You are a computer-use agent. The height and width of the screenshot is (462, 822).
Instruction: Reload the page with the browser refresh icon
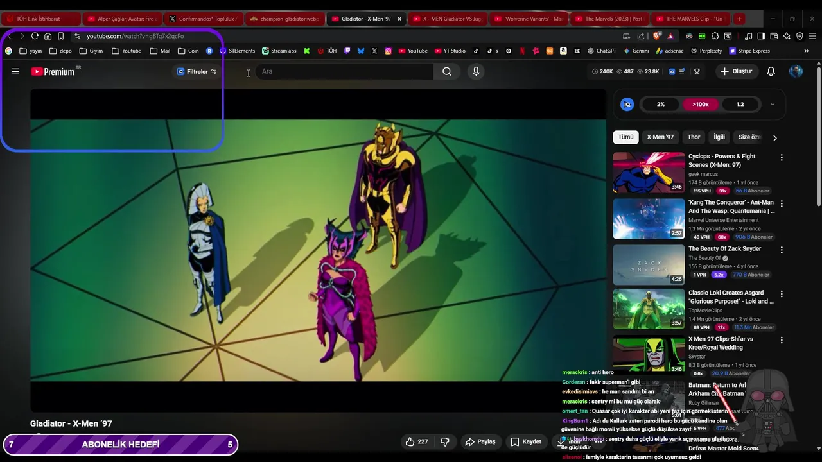tap(35, 36)
